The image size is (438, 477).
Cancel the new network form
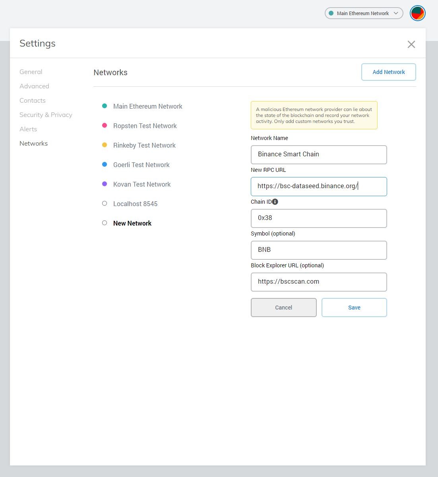point(284,308)
